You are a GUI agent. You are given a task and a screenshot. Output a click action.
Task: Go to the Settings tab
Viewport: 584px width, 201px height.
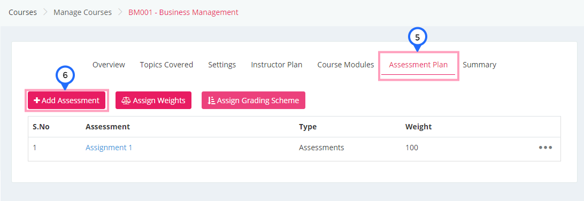(x=222, y=65)
